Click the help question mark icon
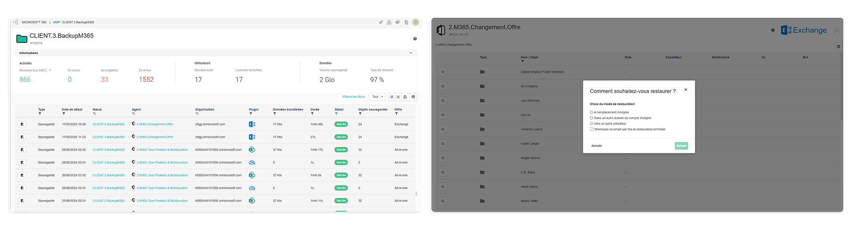This screenshot has width=857, height=226. [x=415, y=39]
